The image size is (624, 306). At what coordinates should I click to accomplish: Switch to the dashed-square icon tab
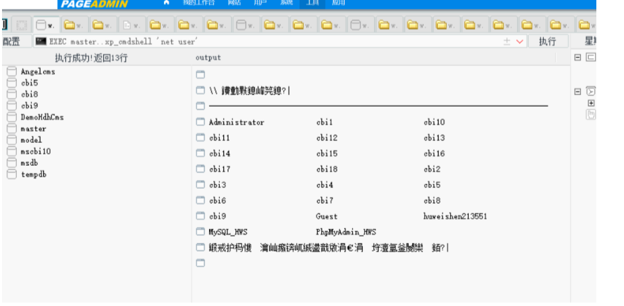(x=22, y=25)
